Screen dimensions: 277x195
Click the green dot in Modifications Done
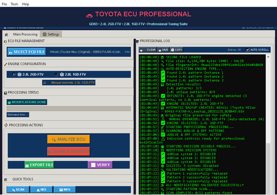point(9,102)
